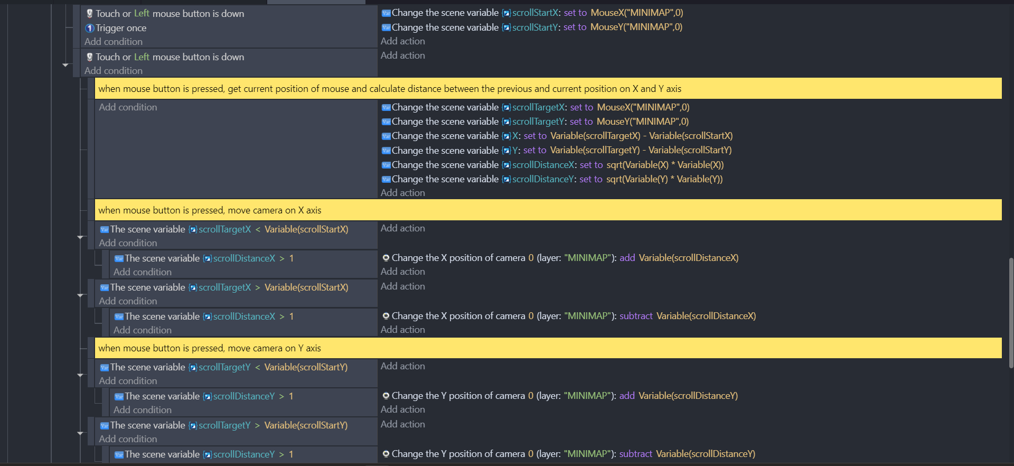Edit condition 'scrollDistanceX > 1' under scrollTargetX < event
1014x466 pixels.
[204, 258]
